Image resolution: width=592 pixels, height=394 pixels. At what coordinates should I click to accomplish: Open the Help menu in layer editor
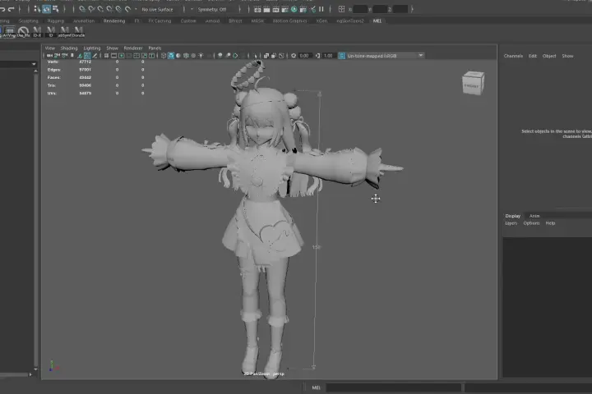coord(550,223)
